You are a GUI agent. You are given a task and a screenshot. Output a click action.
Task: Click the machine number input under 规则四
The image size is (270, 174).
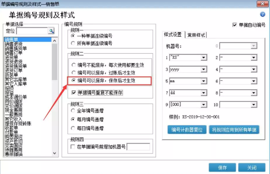(x=139, y=147)
